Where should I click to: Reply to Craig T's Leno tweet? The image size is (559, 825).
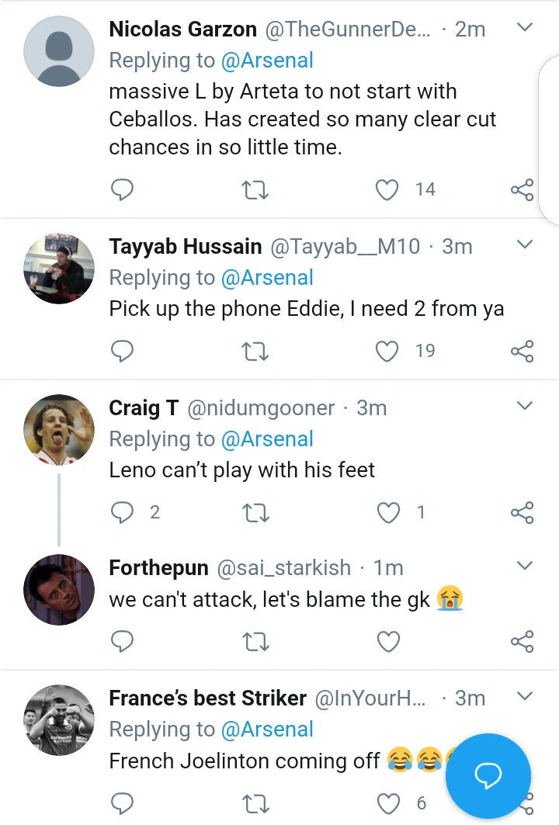click(123, 512)
